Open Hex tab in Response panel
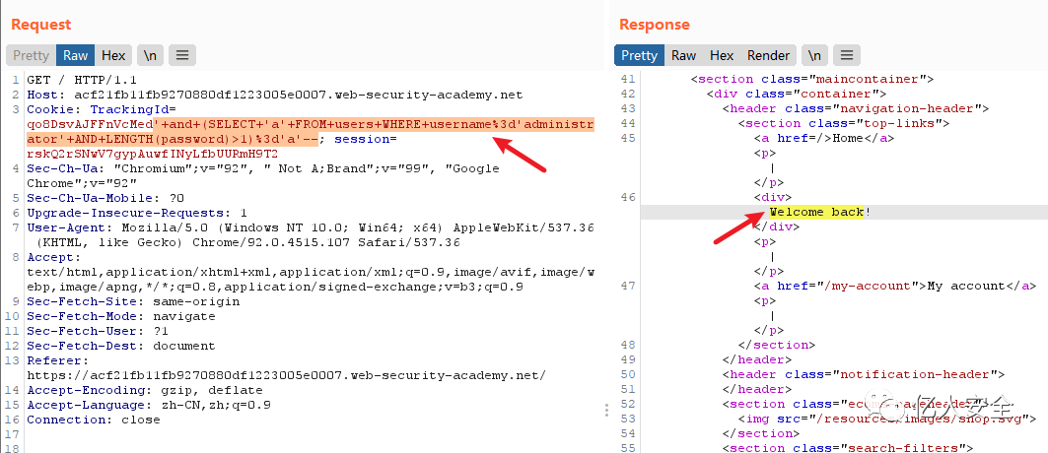 coord(721,55)
